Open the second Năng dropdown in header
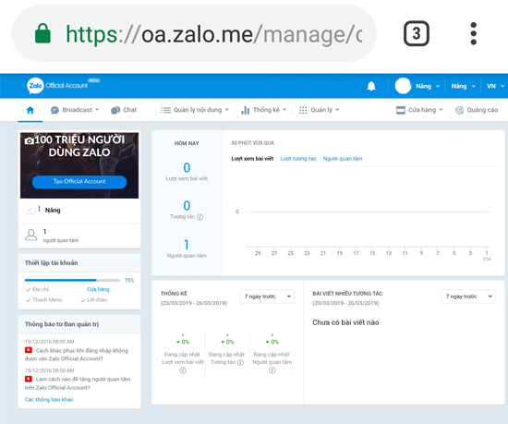Screen dimensions: 508x424 click(464, 86)
